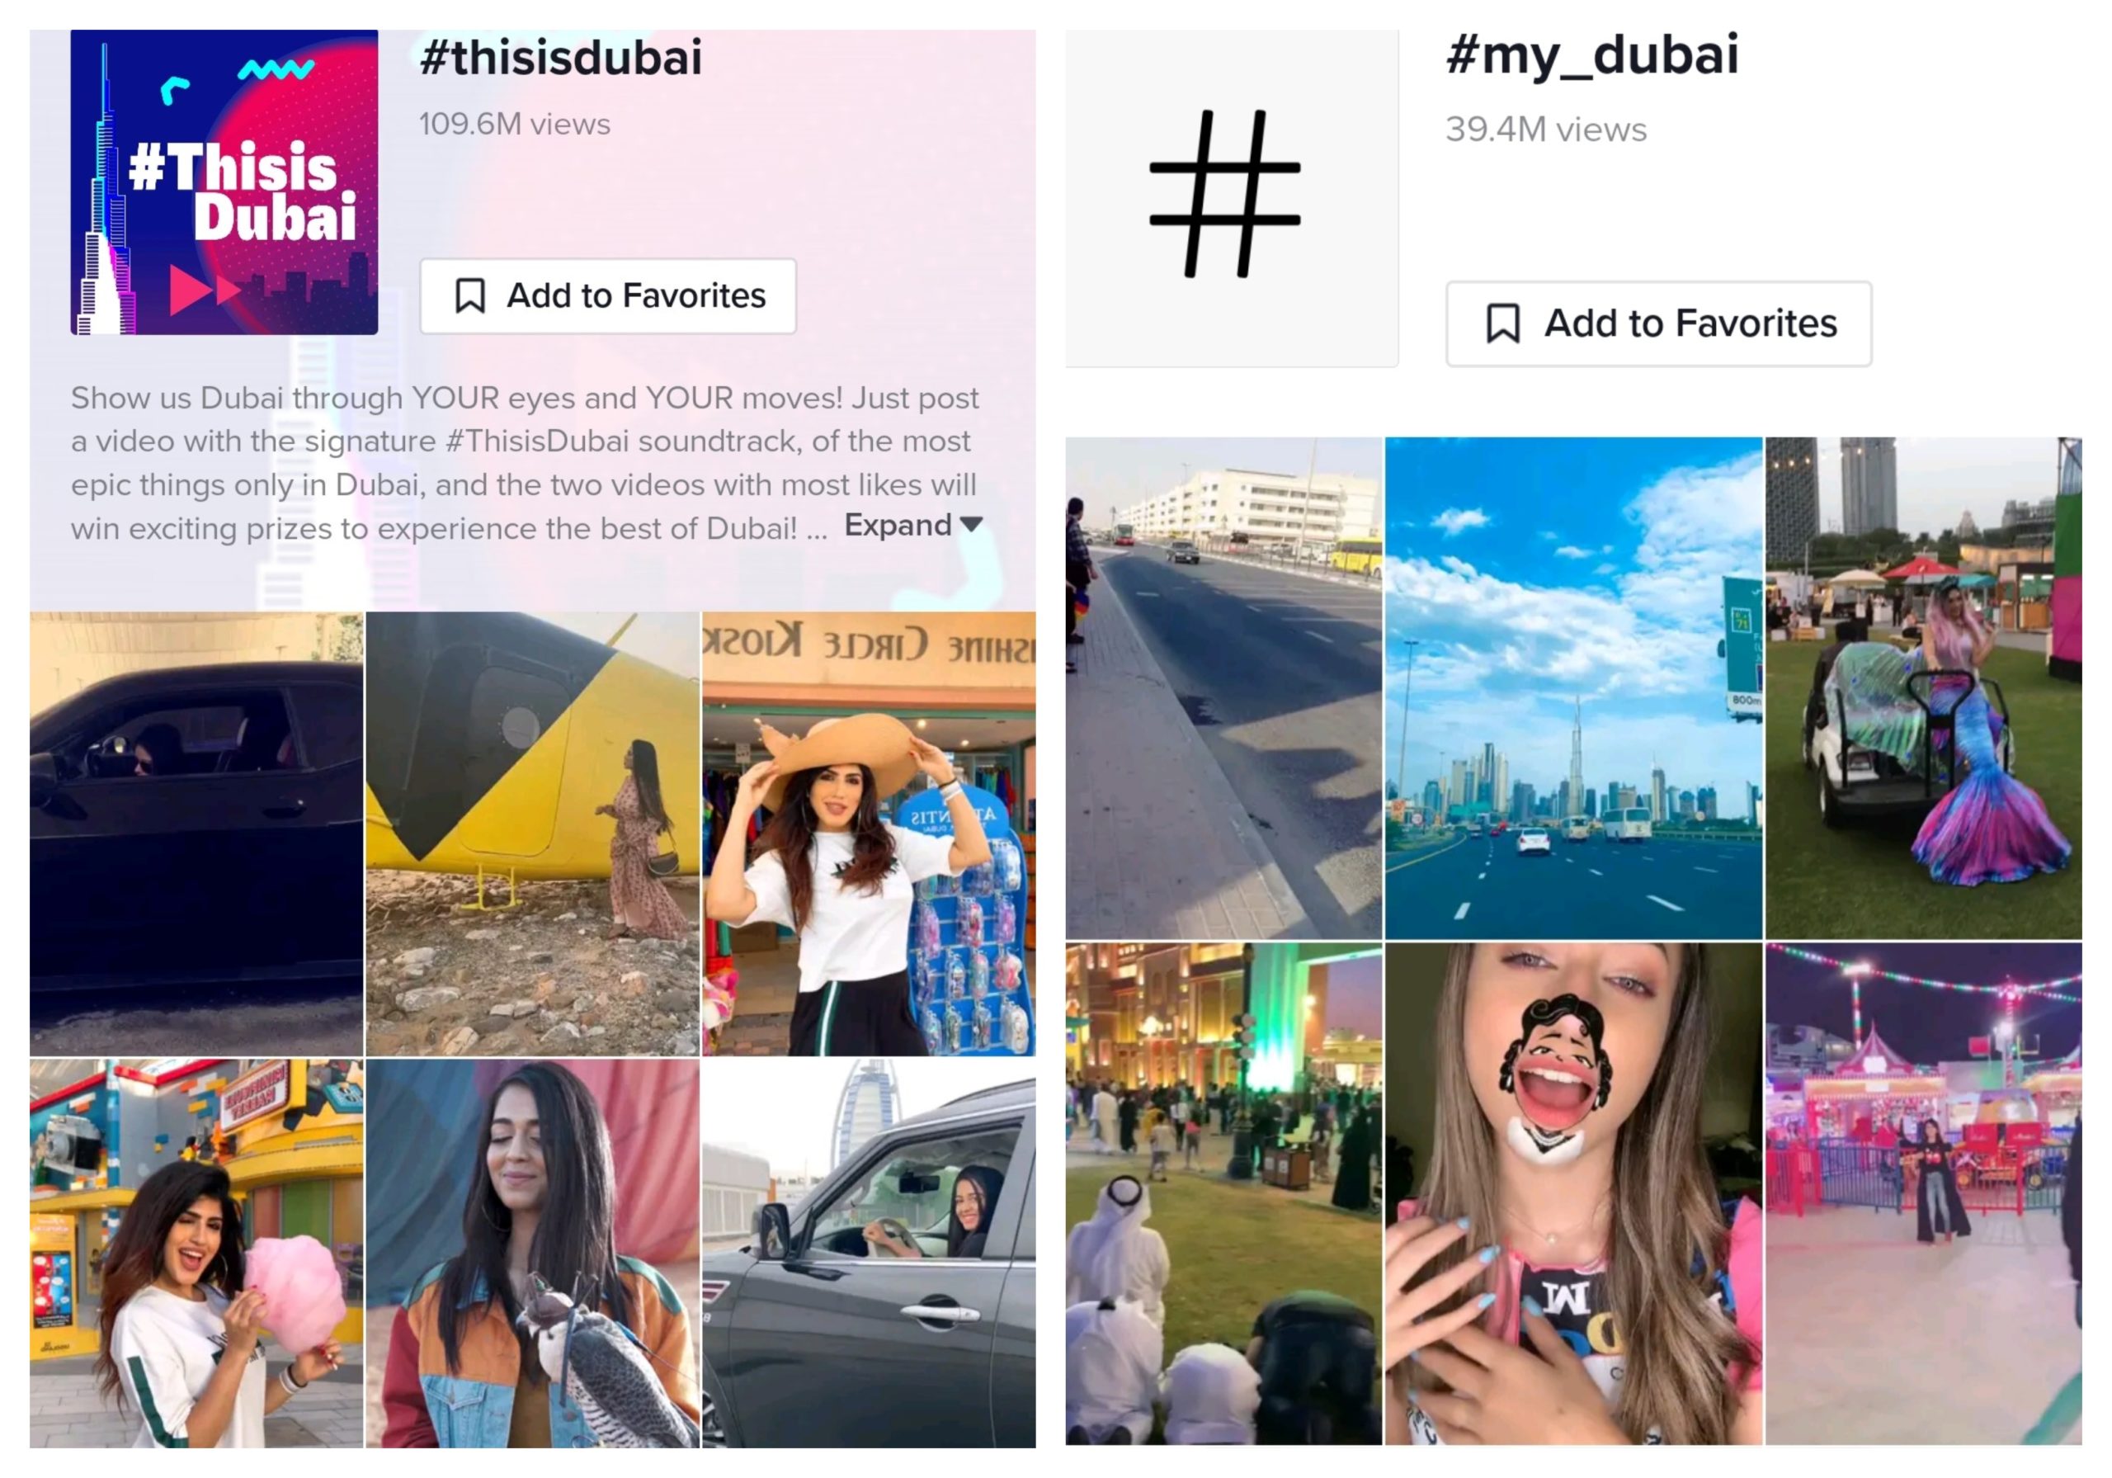Open video of woman driving grey SUV
This screenshot has width=2112, height=1478.
tap(869, 1254)
